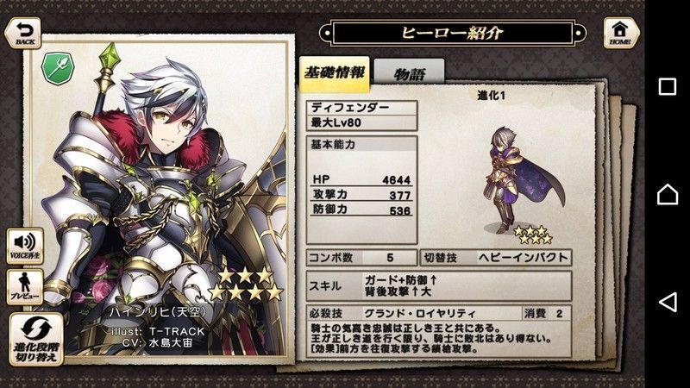This screenshot has width=690, height=388.
Task: Go to the HOME screen icon
Action: (621, 33)
